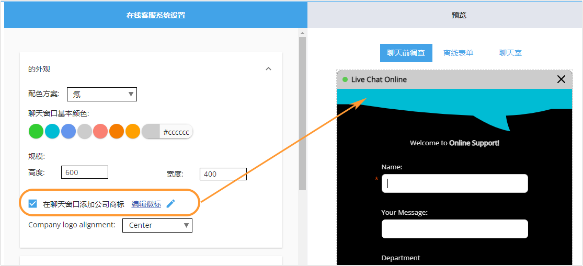Image resolution: width=583 pixels, height=266 pixels.
Task: Close the Live Chat Online preview window
Action: (561, 79)
